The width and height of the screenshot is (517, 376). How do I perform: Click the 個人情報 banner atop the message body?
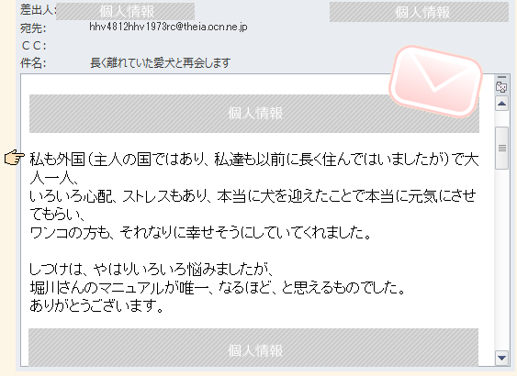click(x=254, y=114)
